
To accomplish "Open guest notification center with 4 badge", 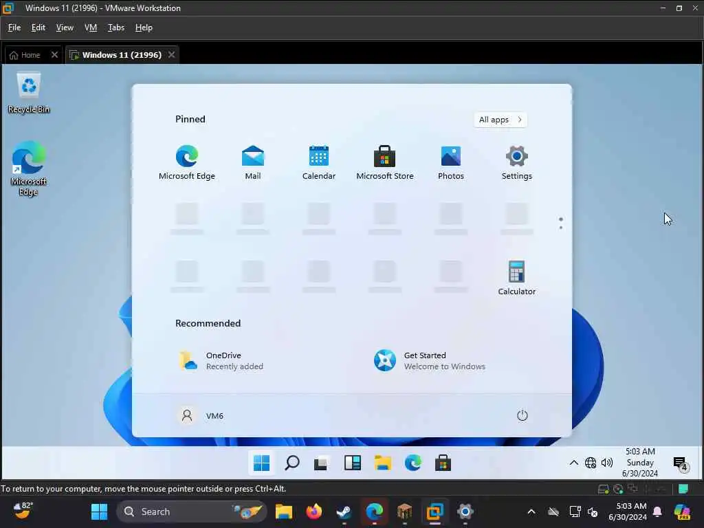I will [681, 463].
